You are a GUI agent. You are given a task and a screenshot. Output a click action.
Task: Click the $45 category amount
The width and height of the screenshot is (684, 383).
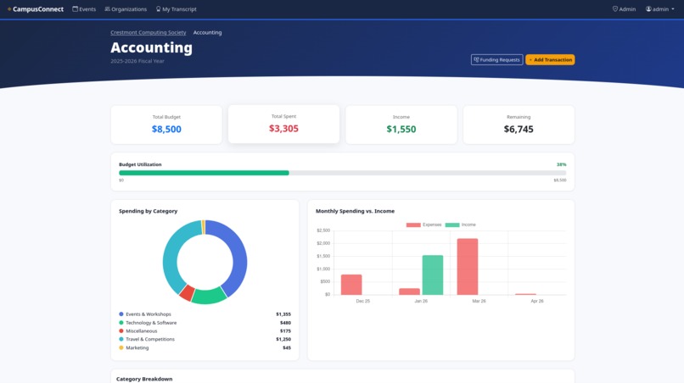click(x=287, y=347)
